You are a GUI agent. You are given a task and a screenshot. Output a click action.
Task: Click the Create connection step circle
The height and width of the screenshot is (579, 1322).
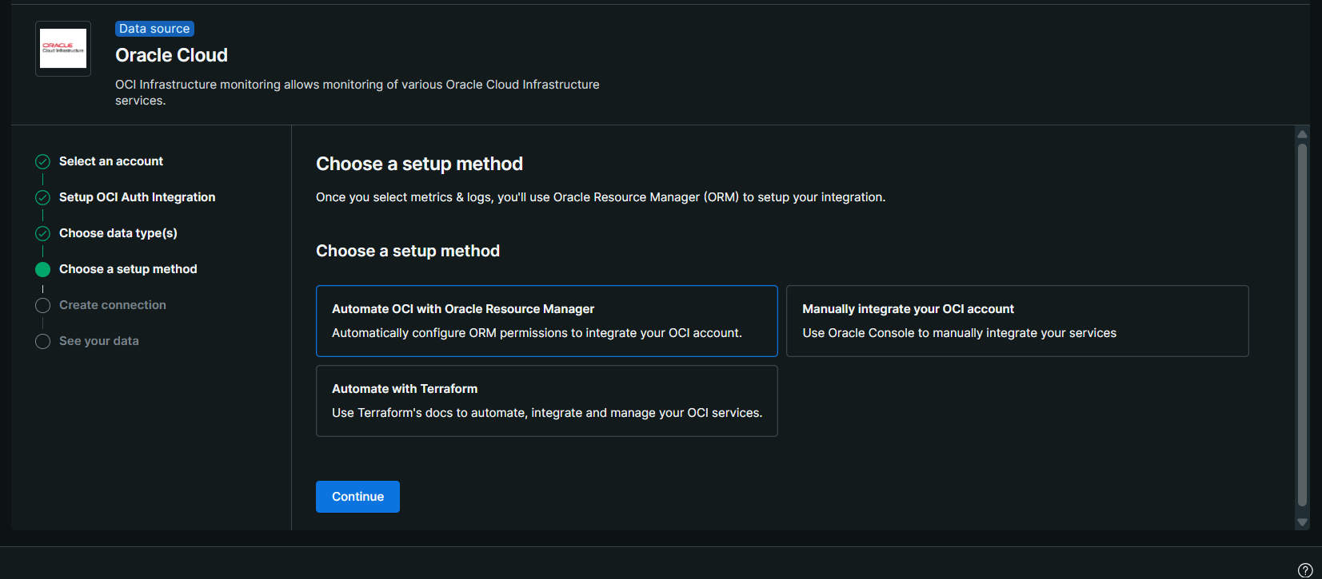pos(43,306)
